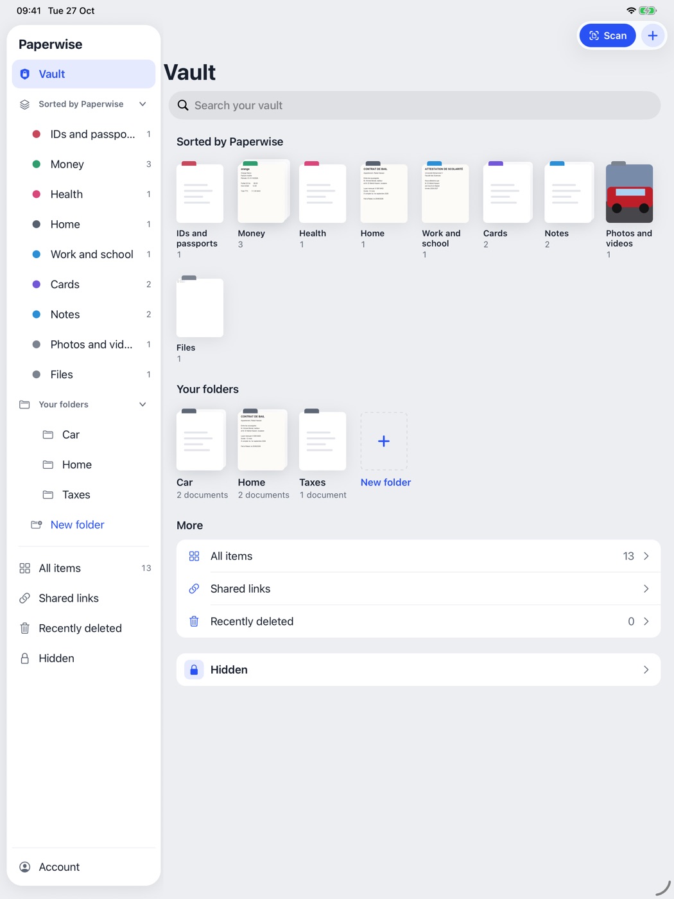Open the Vault shield icon in sidebar
Viewport: 674px width, 899px height.
pyautogui.click(x=25, y=74)
